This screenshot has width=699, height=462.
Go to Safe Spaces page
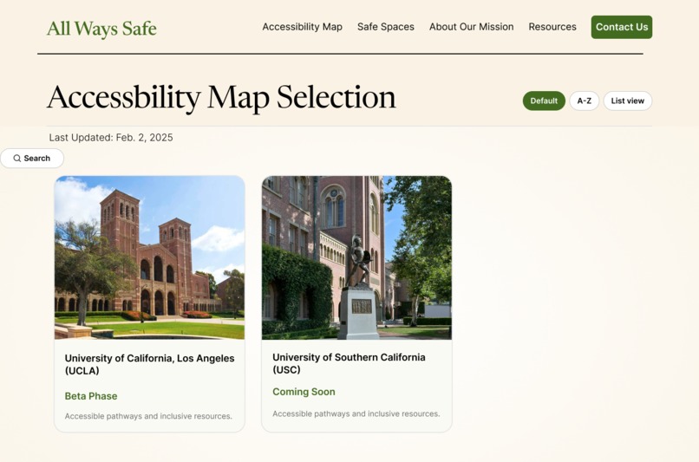(x=386, y=27)
